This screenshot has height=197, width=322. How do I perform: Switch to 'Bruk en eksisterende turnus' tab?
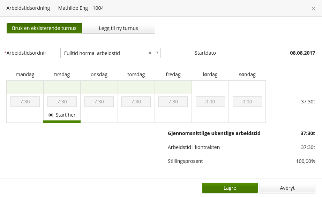[44, 28]
